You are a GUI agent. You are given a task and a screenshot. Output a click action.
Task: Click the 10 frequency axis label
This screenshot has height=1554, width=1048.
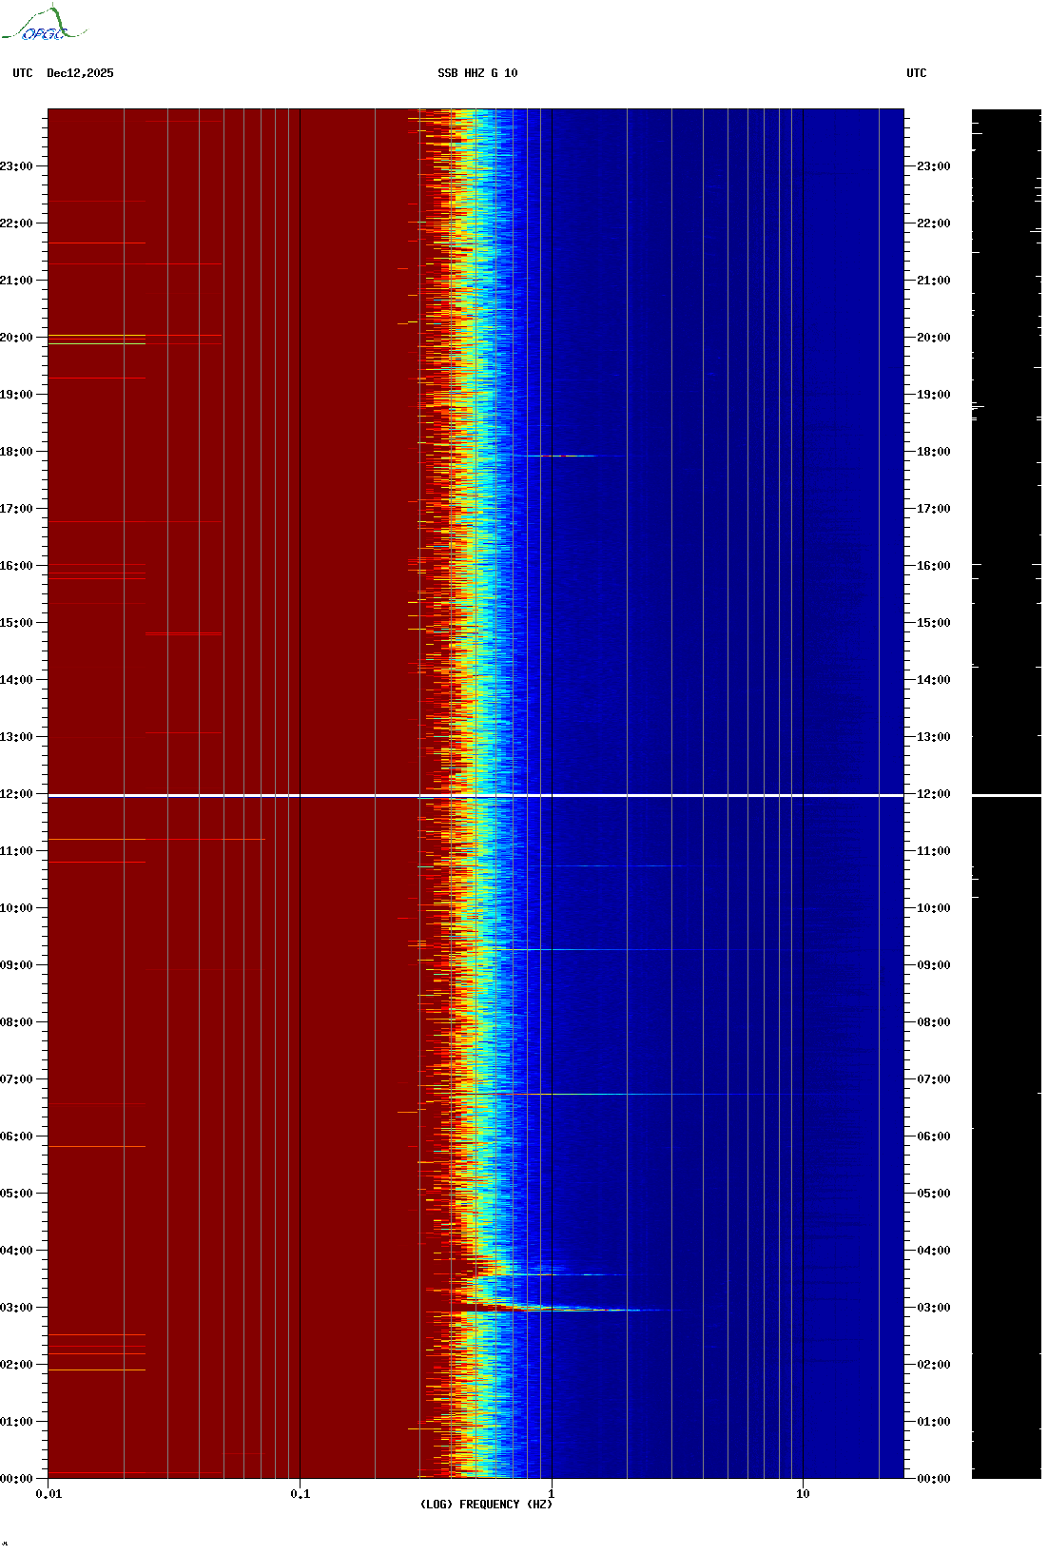click(803, 1493)
